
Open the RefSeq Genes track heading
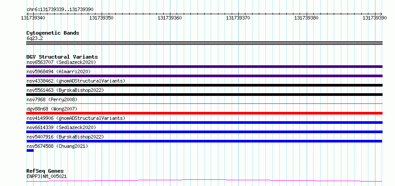click(x=45, y=171)
